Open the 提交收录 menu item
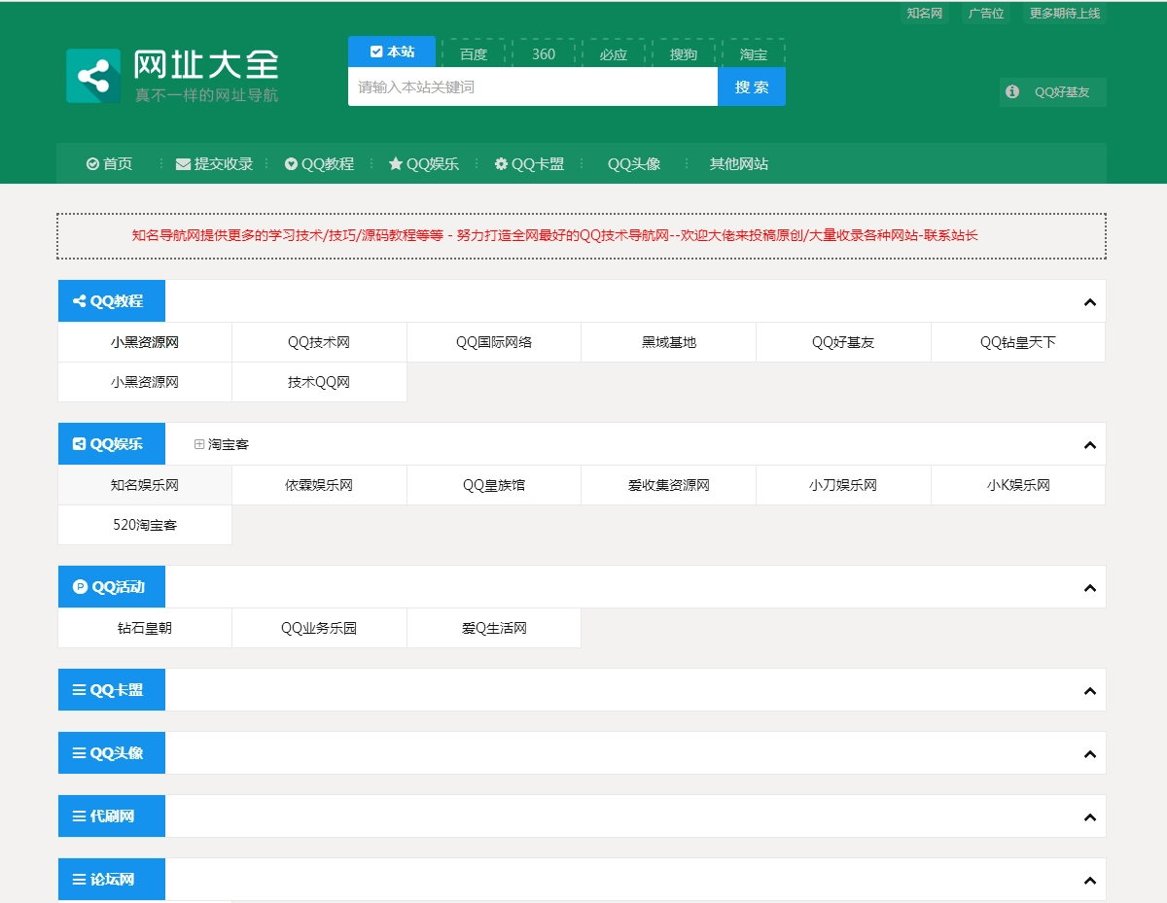1167x903 pixels. 215,163
